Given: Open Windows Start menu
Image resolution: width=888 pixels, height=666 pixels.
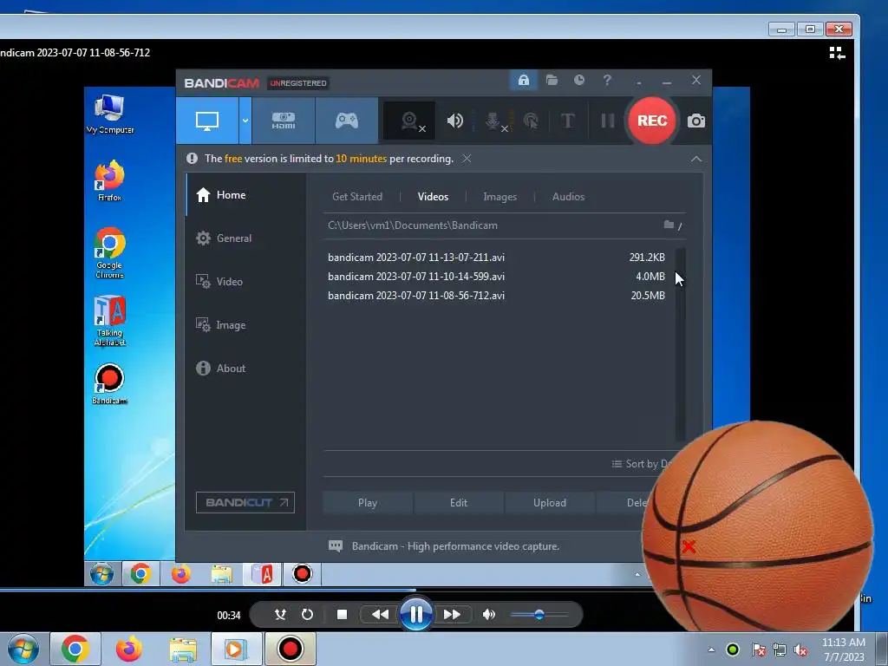Looking at the screenshot, I should (x=23, y=649).
